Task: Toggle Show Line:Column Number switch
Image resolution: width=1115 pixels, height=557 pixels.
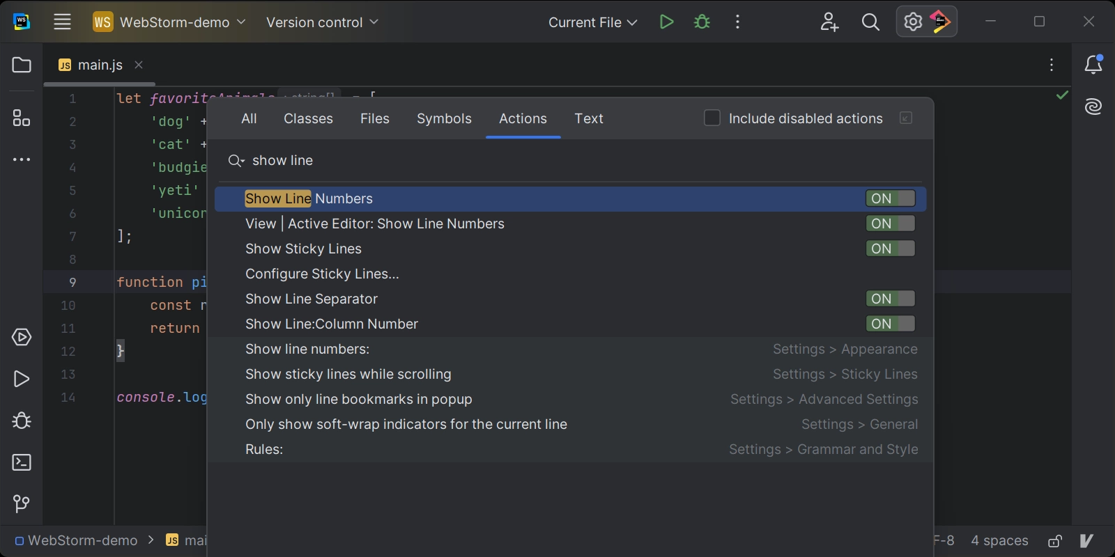Action: (x=891, y=324)
